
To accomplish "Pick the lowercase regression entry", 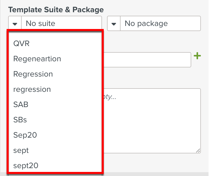I will point(32,89).
